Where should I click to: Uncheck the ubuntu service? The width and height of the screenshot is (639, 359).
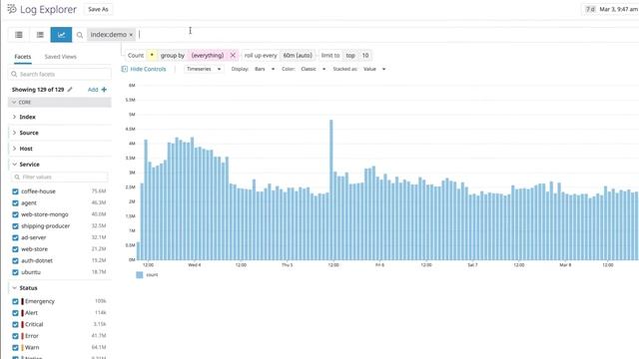coord(16,272)
